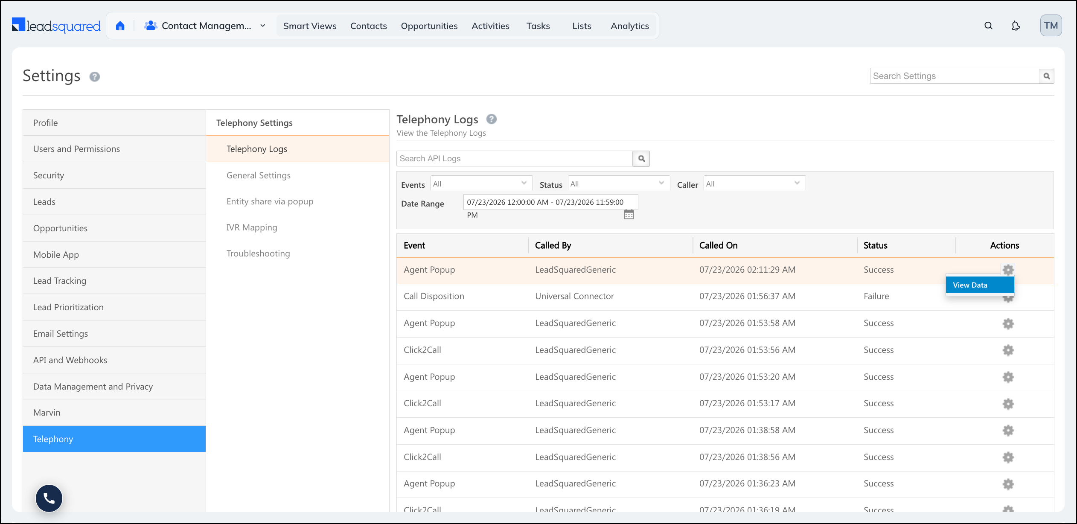Viewport: 1077px width, 524px height.
Task: Click the gear icon for 01:53:17 AM row
Action: point(1008,404)
